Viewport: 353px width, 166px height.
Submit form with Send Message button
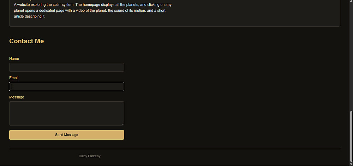point(67,135)
